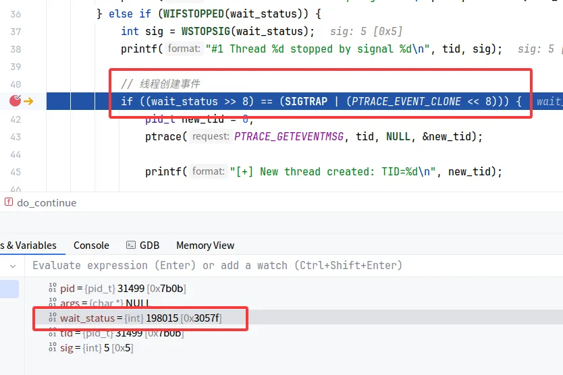Viewport: 563px width, 375px height.
Task: Select the args = NULL variable row
Action: pos(294,304)
